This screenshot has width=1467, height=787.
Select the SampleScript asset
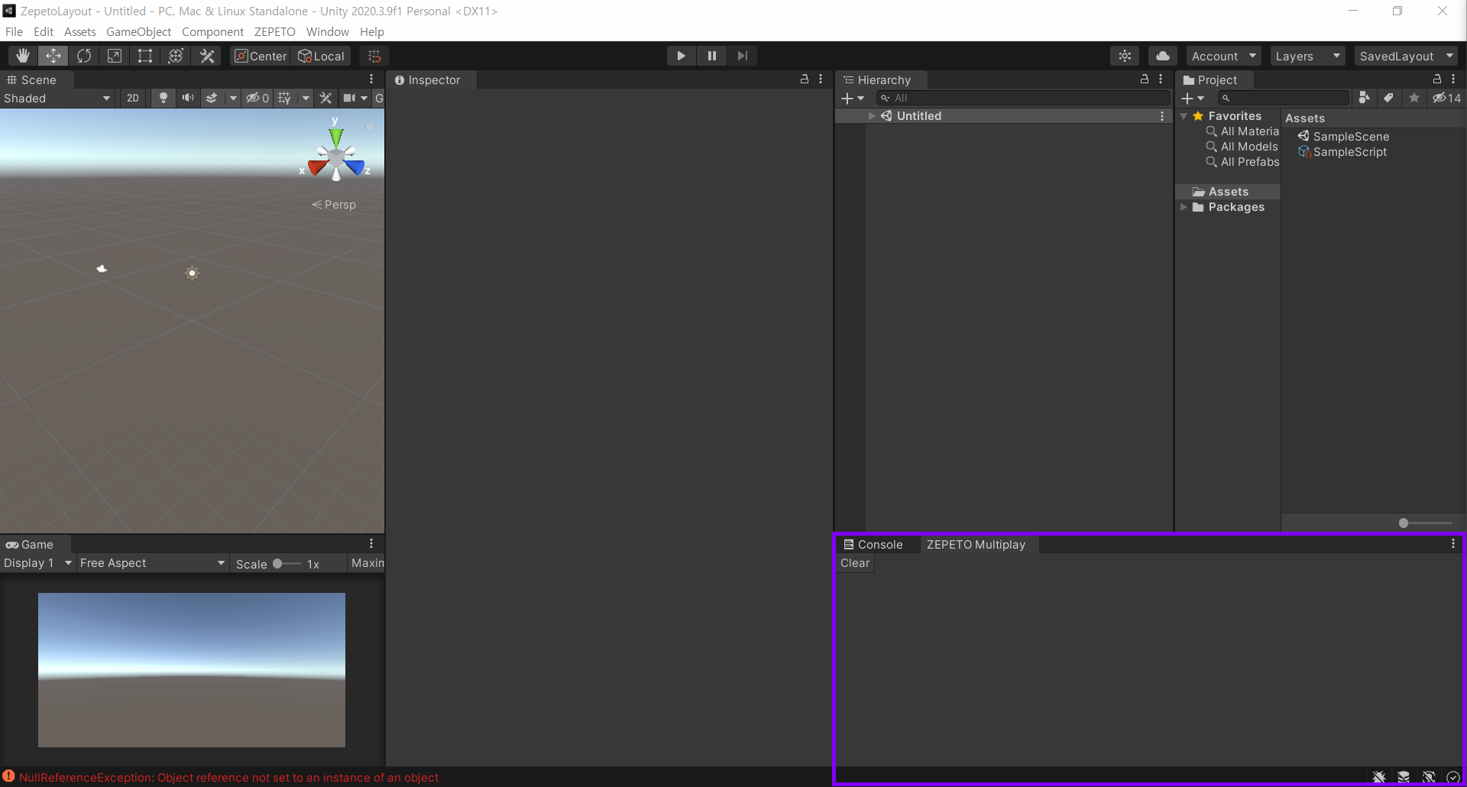[x=1342, y=152]
